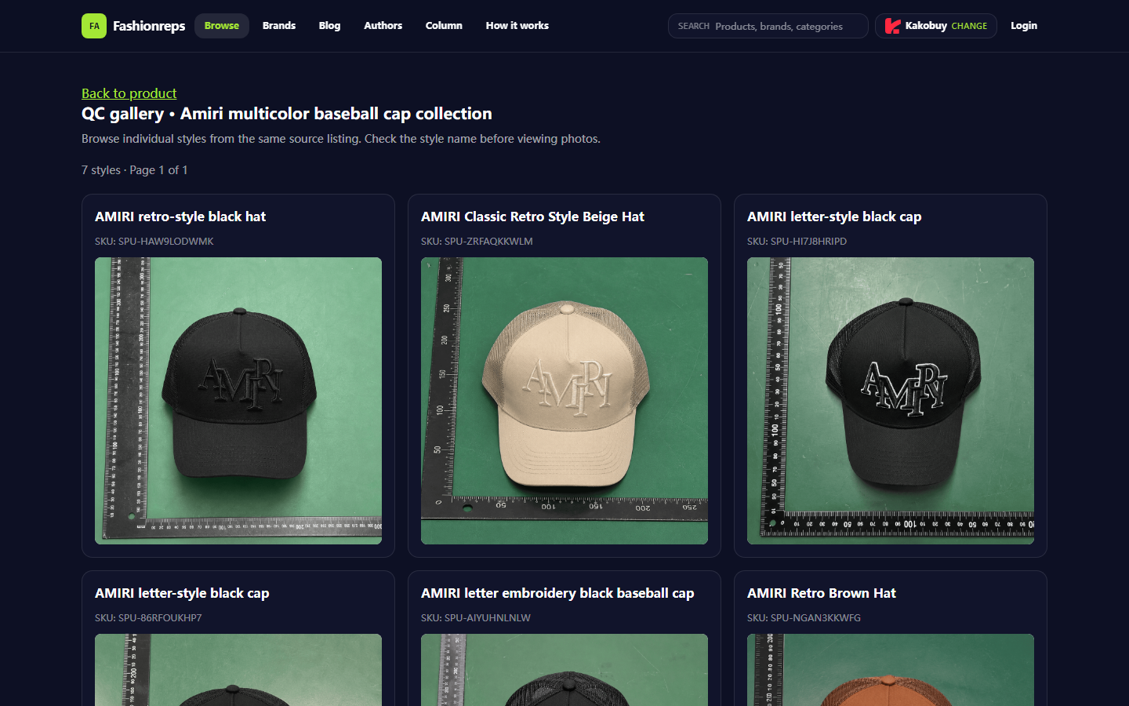
Task: Click title above SKU SPU-86RFOUKHP7
Action: [182, 593]
